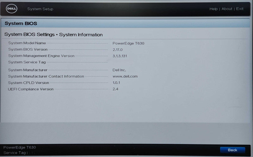Select the Dell Inc. manufacturer value

(119, 70)
